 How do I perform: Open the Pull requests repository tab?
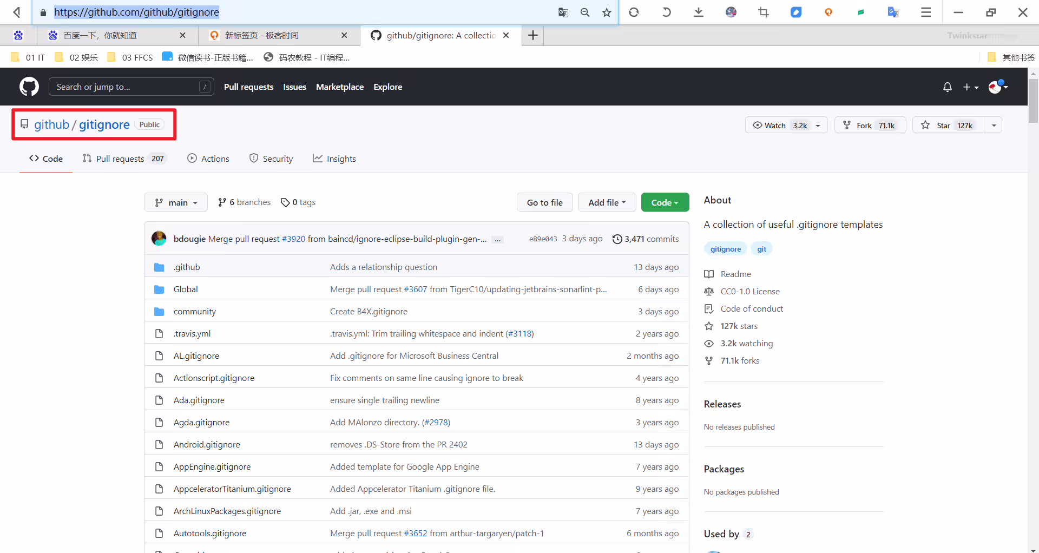(x=124, y=159)
